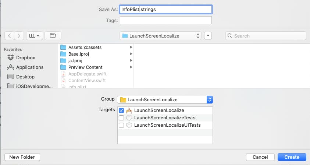Click the Tags input field
The height and width of the screenshot is (165, 310).
point(166,20)
